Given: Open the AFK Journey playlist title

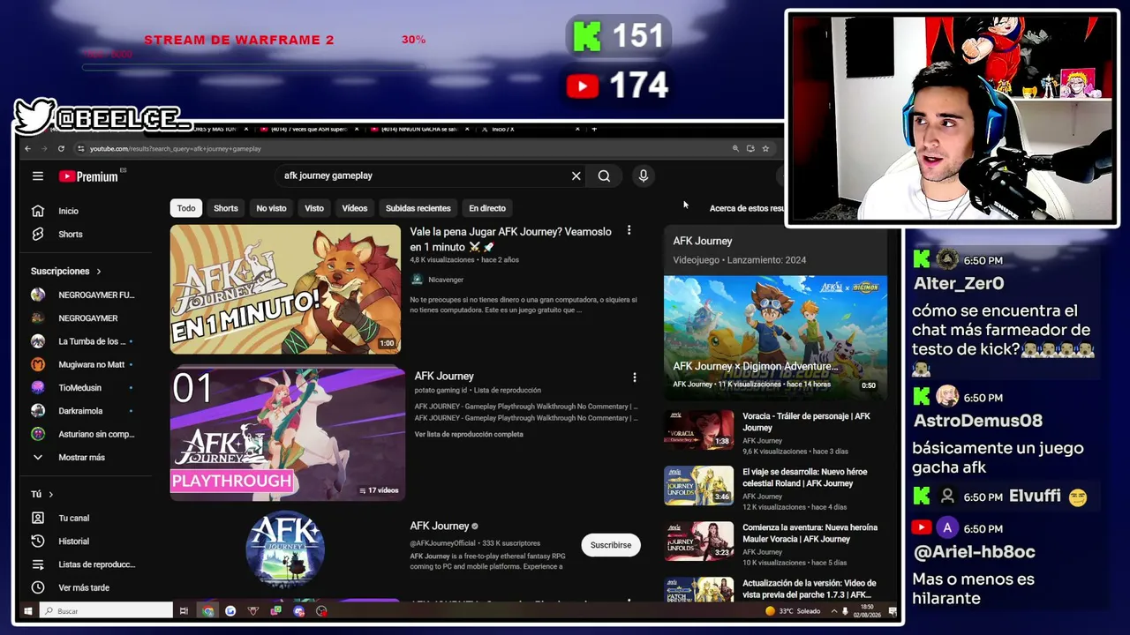Looking at the screenshot, I should point(444,376).
